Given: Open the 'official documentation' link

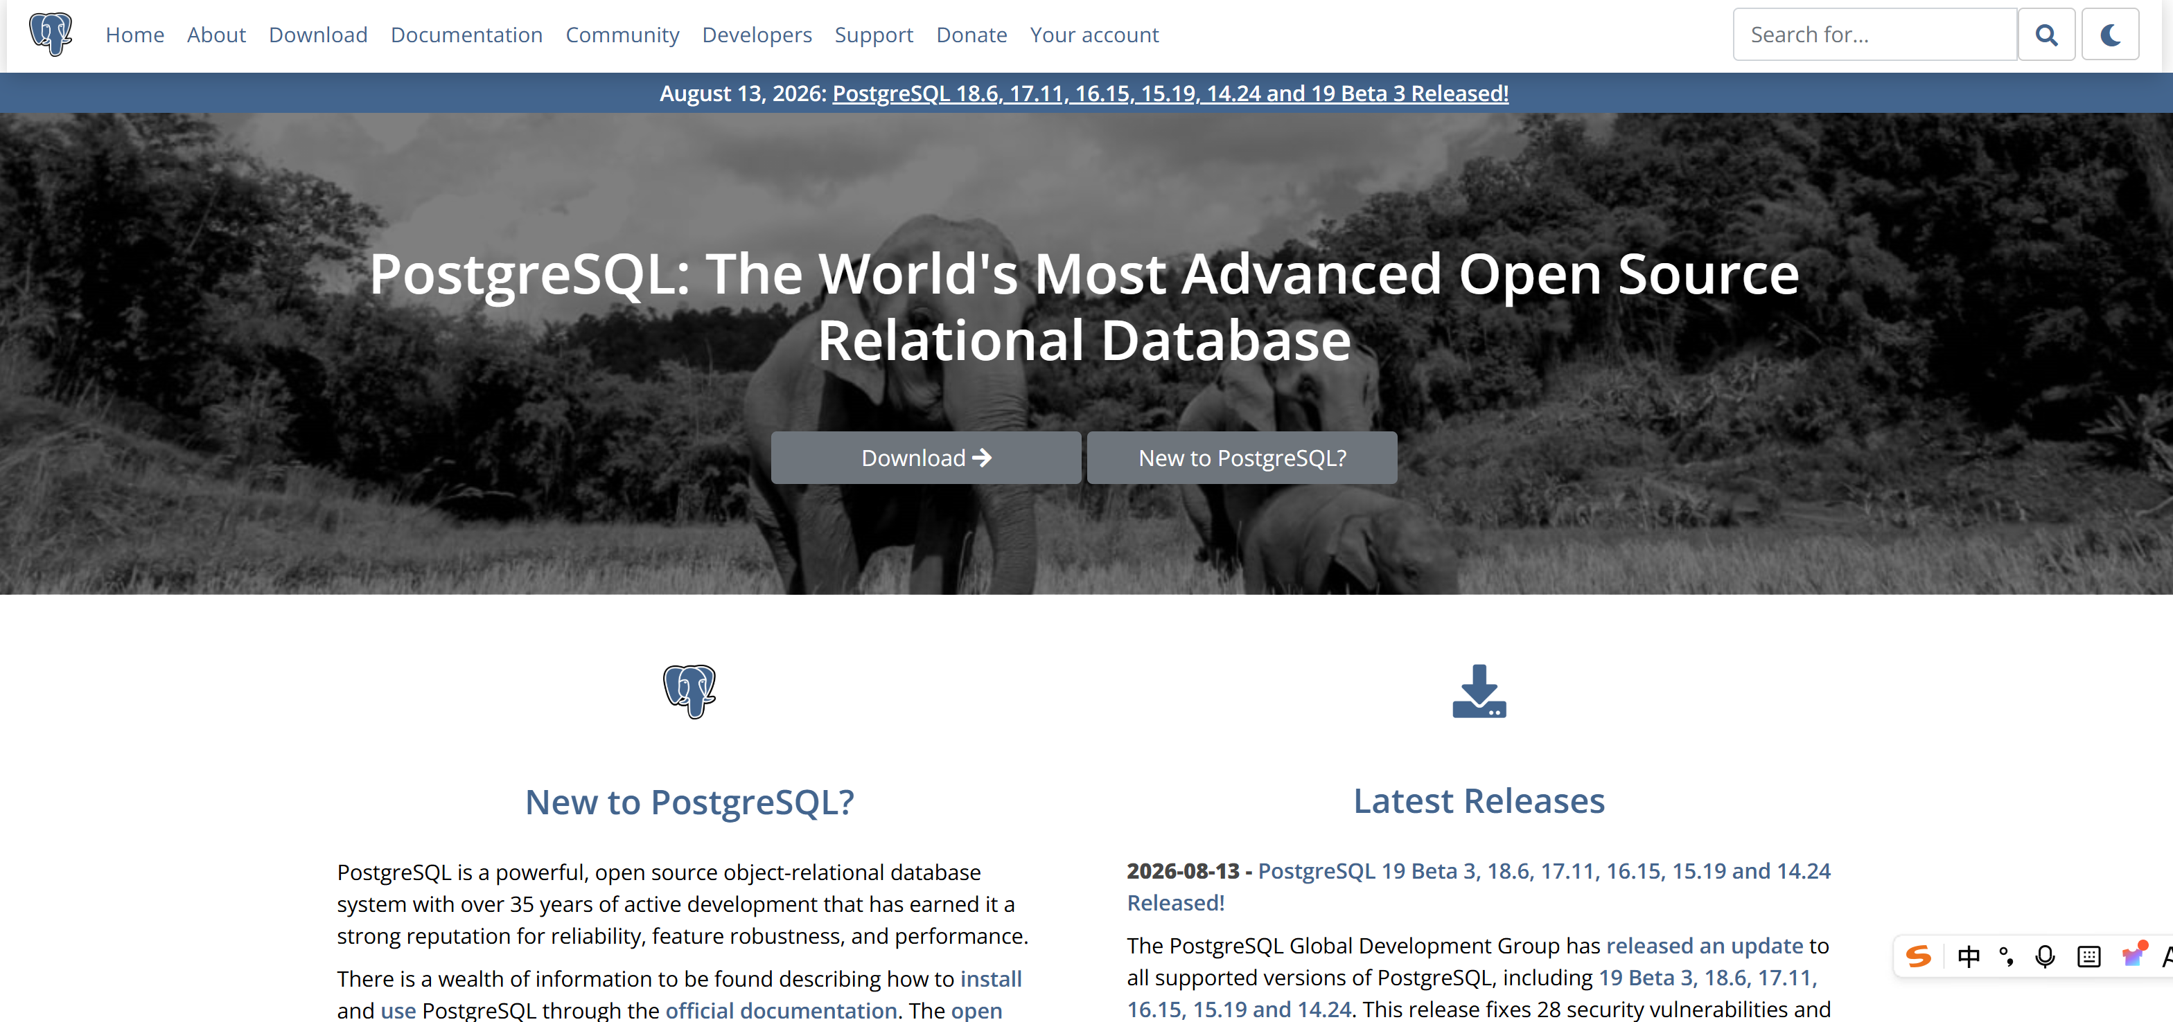Looking at the screenshot, I should pyautogui.click(x=781, y=1010).
